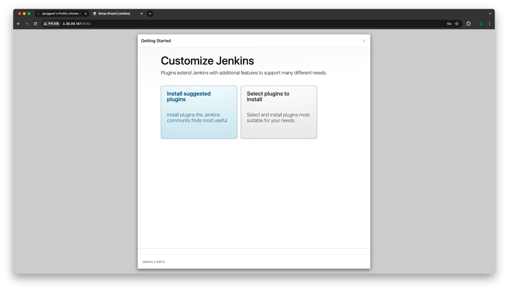This screenshot has width=508, height=291.
Task: Open the Extensions puzzle icon
Action: pos(468,24)
